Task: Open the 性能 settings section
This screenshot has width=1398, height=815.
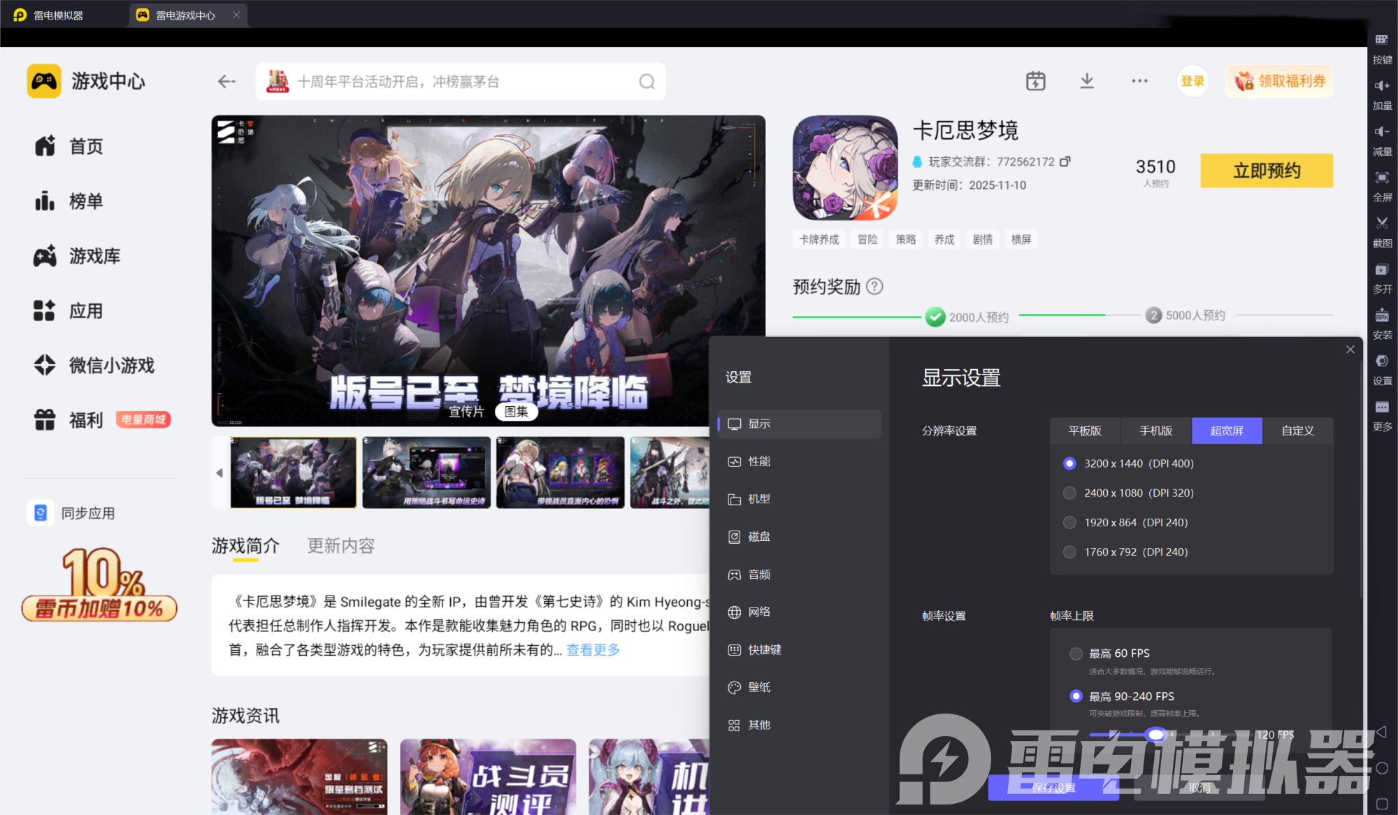Action: [759, 461]
